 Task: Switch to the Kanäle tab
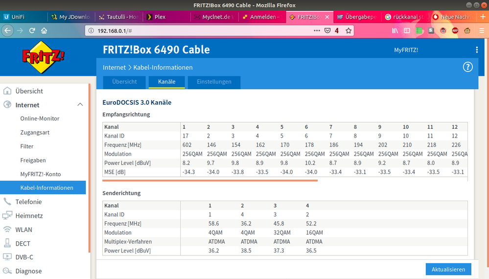166,82
